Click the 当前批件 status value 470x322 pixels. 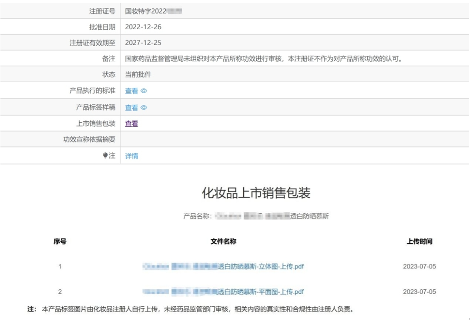(138, 74)
